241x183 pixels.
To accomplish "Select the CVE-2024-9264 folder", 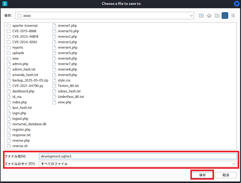I will pos(24,42).
